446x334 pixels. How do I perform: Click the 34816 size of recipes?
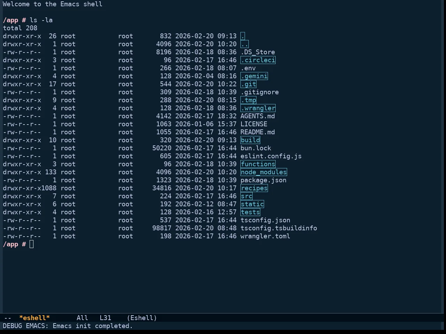pyautogui.click(x=162, y=188)
